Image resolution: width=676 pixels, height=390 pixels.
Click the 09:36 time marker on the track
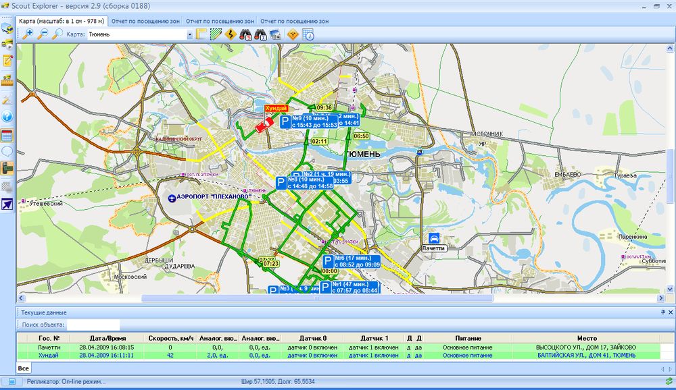click(324, 107)
